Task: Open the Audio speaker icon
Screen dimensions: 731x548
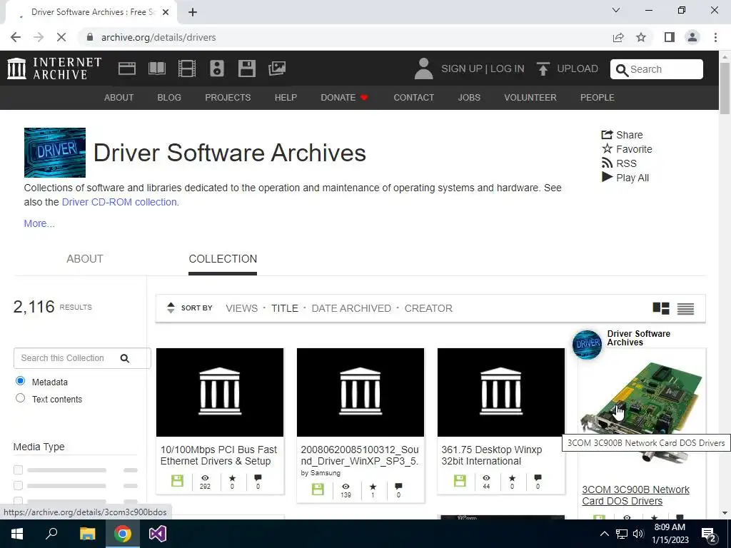Action: pos(217,68)
